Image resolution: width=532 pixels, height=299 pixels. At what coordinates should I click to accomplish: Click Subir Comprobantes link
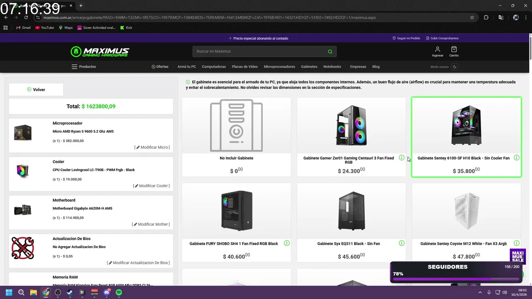(442, 38)
